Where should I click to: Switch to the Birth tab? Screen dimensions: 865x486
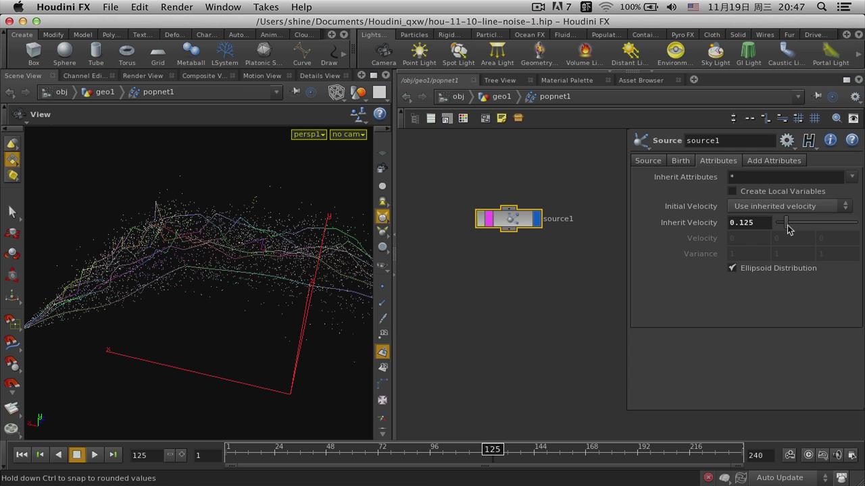[681, 161]
